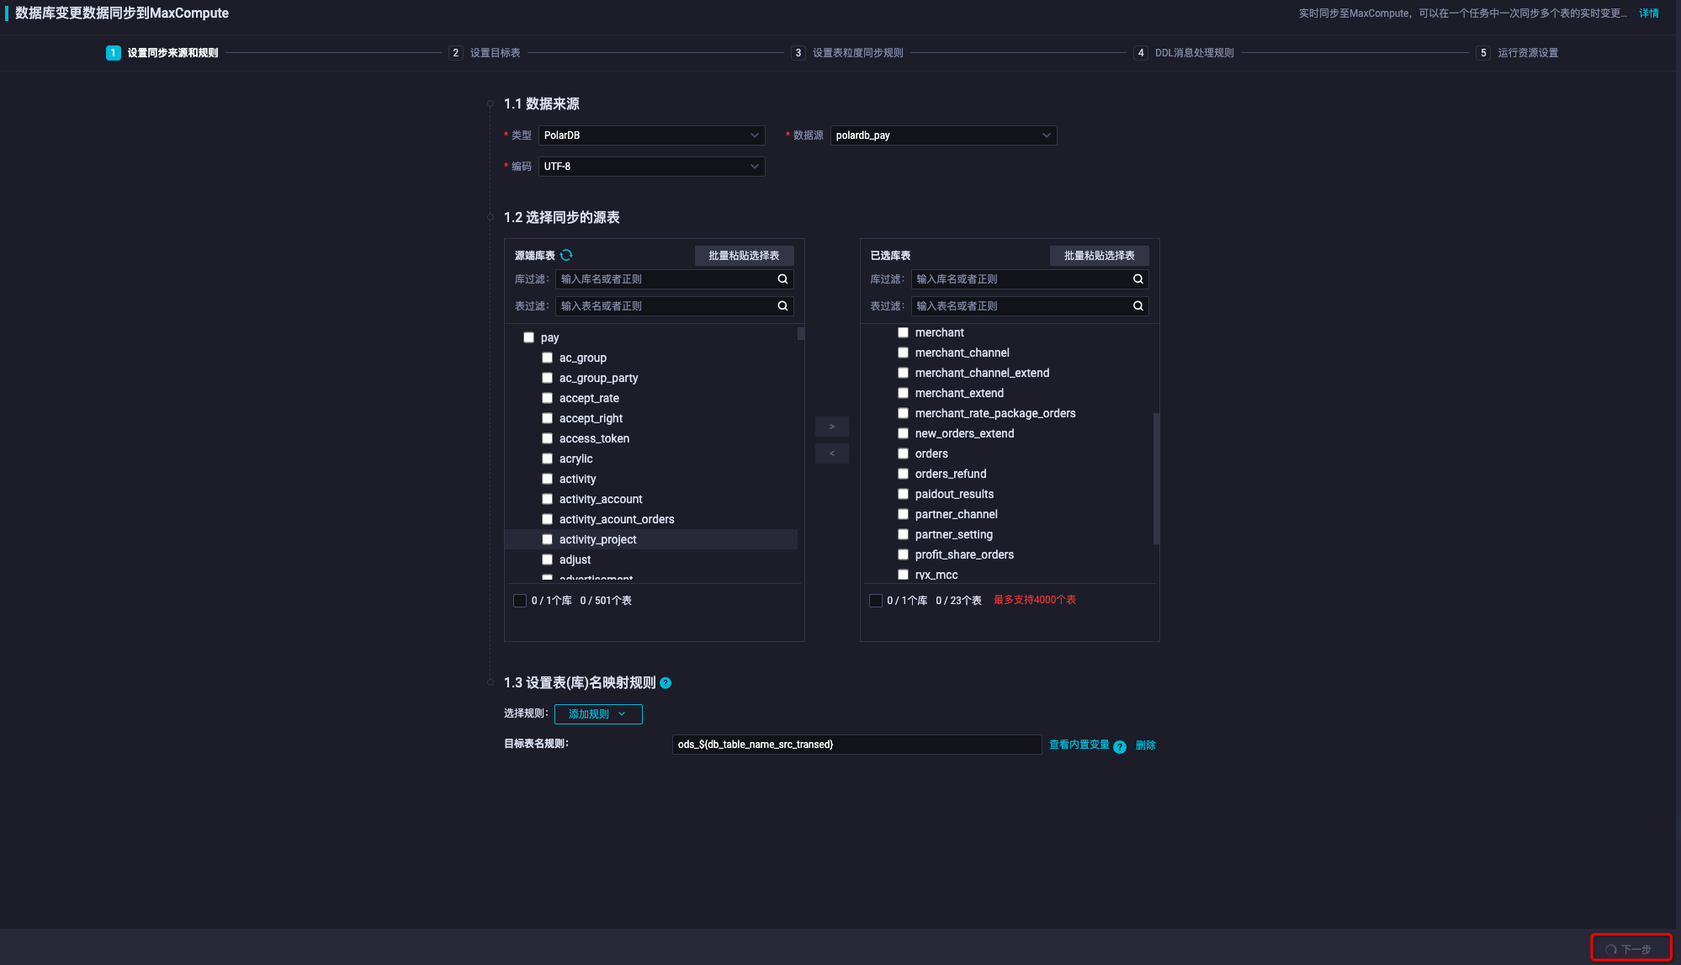Click search icon in selected table filter

click(x=1137, y=306)
